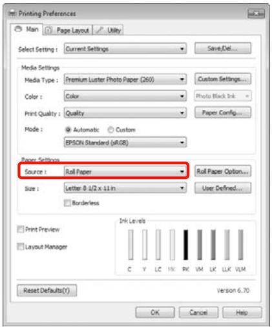Click the printer icon in the title bar
Image resolution: width=272 pixels, height=327 pixels.
click(x=12, y=14)
